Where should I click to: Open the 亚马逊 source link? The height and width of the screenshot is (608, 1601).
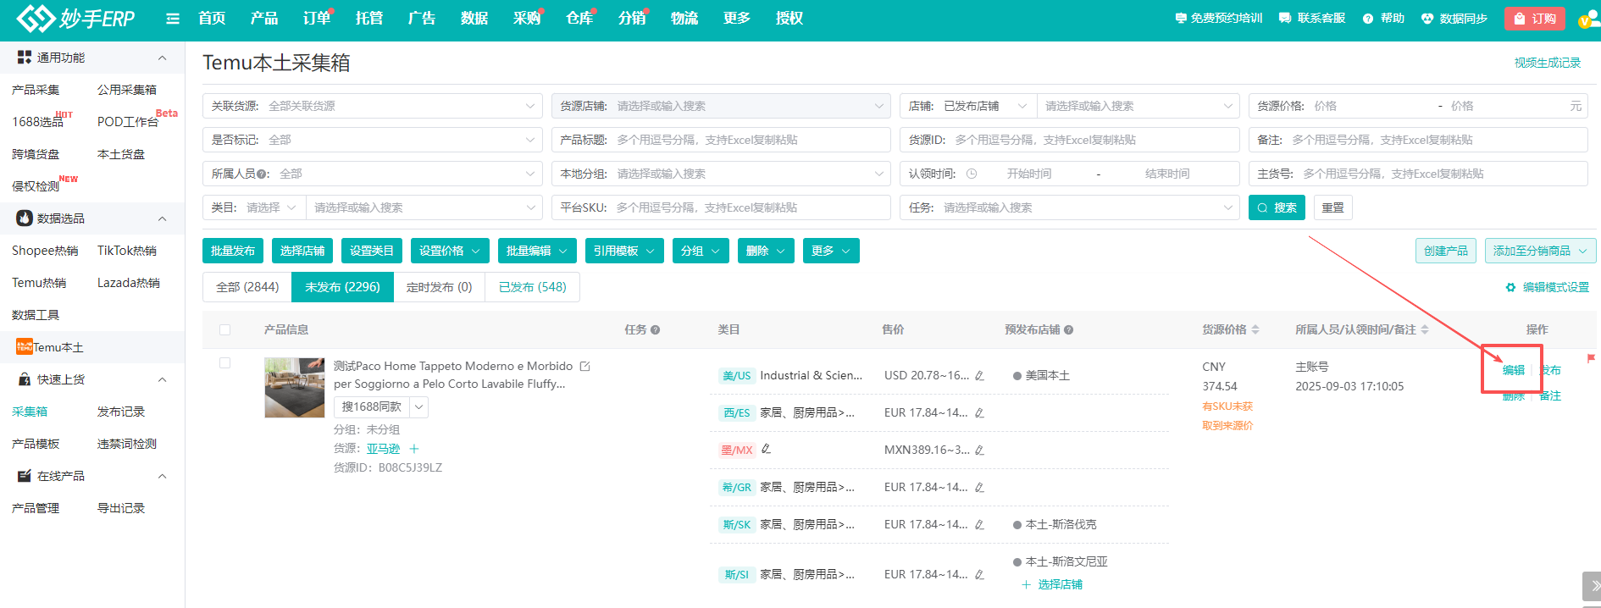tap(383, 449)
